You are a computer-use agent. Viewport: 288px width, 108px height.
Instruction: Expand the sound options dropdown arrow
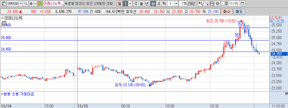tap(36, 4)
